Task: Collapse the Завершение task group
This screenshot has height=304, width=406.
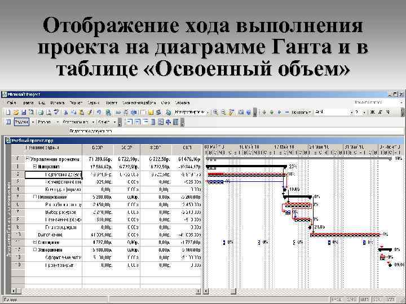Action: (35, 250)
